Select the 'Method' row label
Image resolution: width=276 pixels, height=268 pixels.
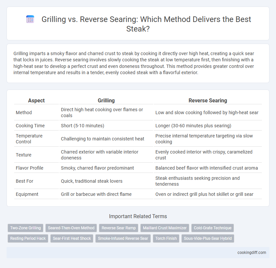pyautogui.click(x=24, y=113)
